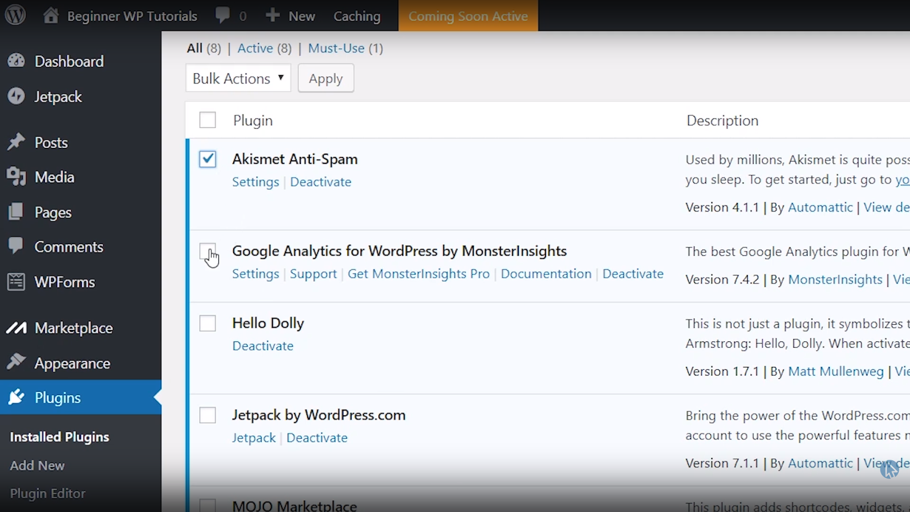Click the Dashboard gauge icon
The height and width of the screenshot is (512, 910).
pos(16,61)
